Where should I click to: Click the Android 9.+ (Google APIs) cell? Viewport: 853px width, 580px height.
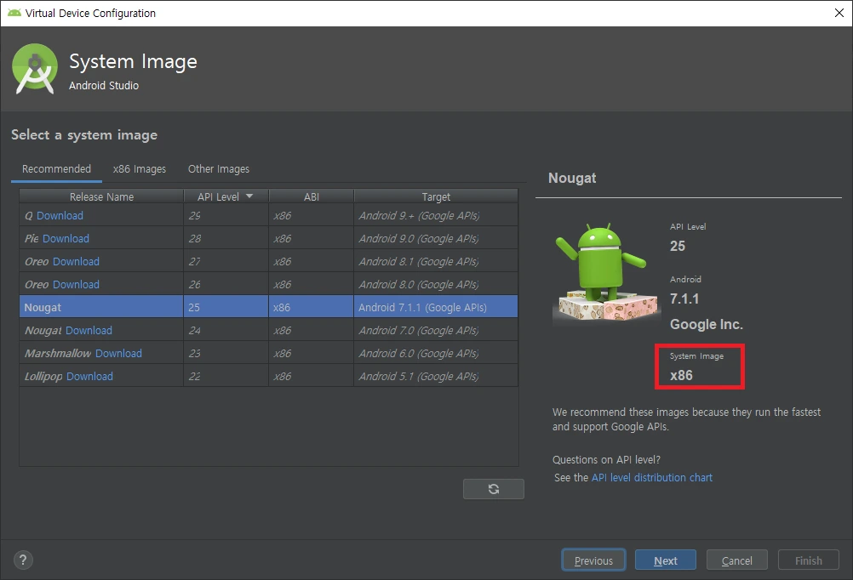(436, 216)
